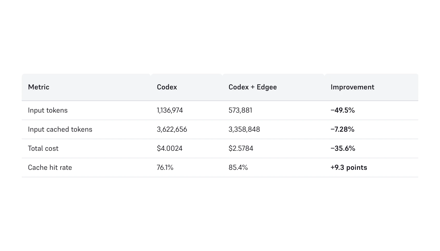Select the −35.6% cost improvement value

click(x=343, y=148)
